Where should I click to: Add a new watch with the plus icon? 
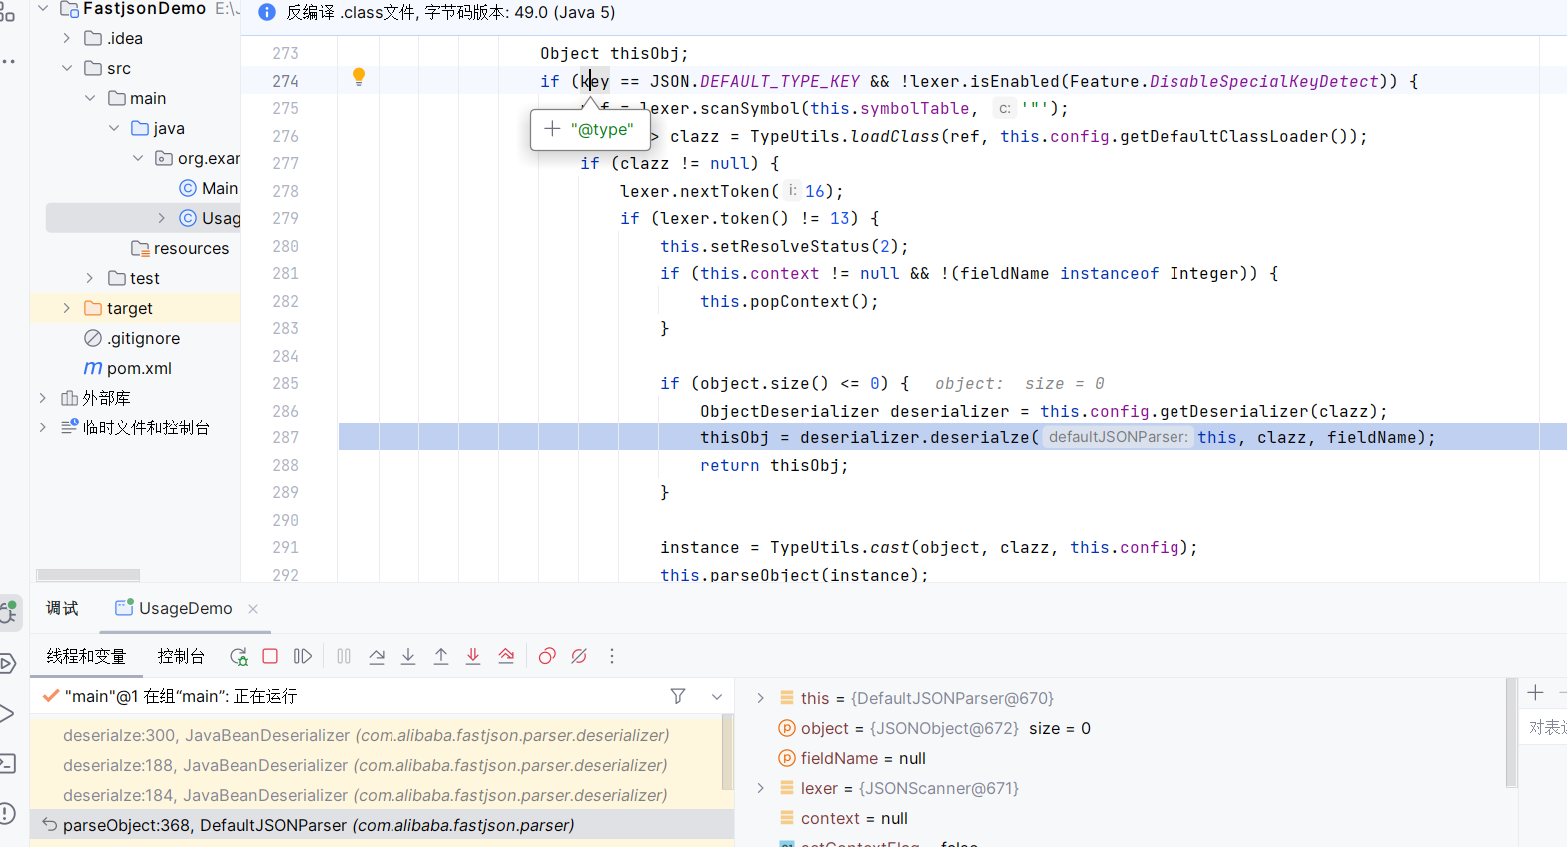pyautogui.click(x=1536, y=692)
